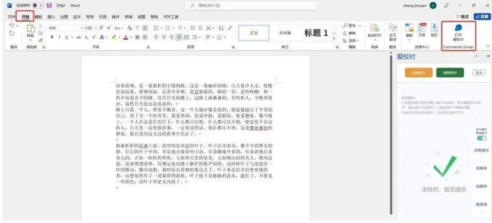Click the green proofreading button in the pane
Screen dimensions: 492x223
click(449, 73)
